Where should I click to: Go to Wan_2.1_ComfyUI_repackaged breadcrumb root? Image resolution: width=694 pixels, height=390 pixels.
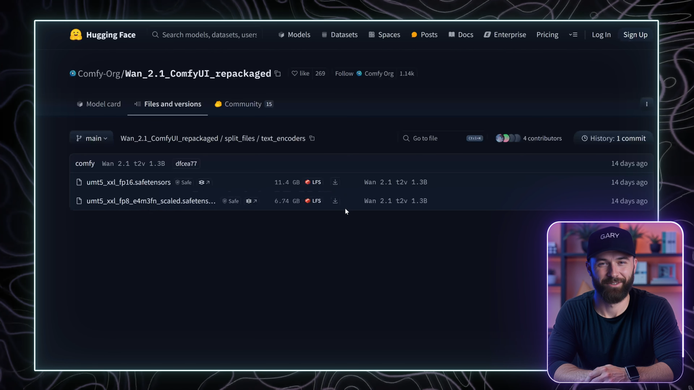coord(169,138)
